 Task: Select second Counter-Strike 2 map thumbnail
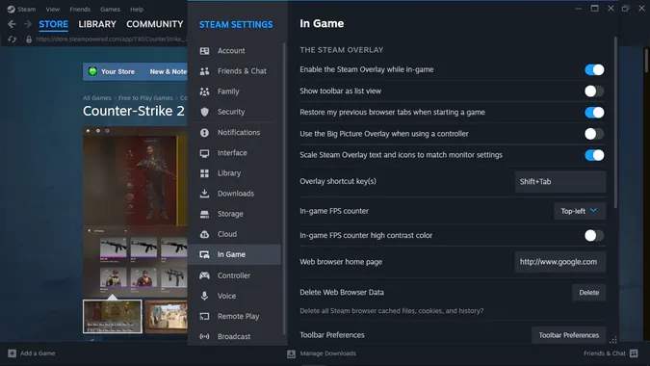167,317
